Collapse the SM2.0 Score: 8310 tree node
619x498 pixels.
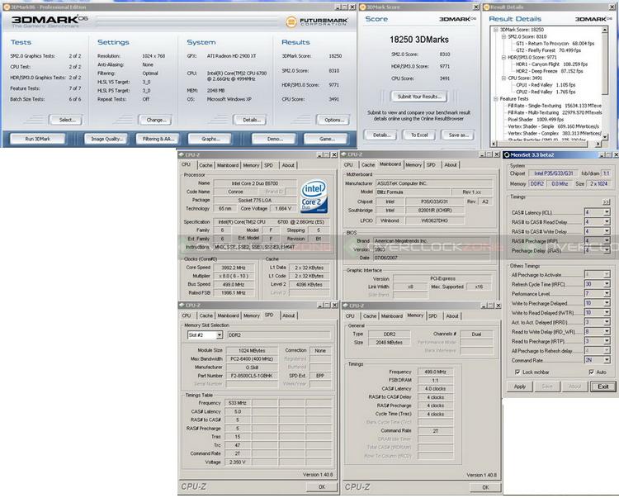(503, 36)
